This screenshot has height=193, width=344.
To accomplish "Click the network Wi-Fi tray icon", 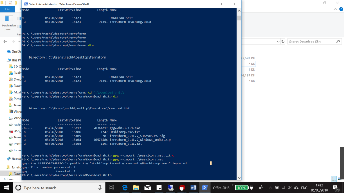I will [x=284, y=188].
